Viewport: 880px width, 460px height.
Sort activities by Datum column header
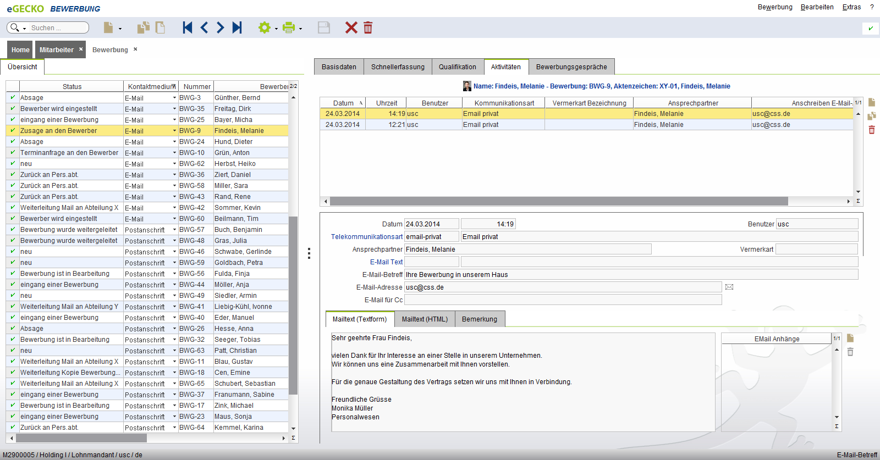[x=343, y=103]
